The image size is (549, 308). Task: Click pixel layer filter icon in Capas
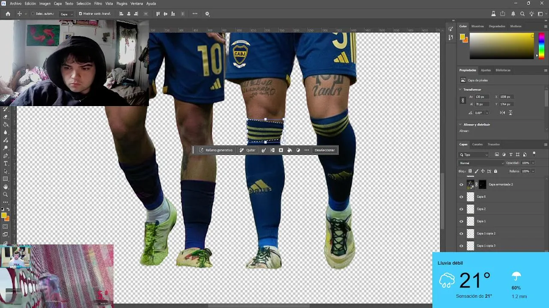pos(497,154)
